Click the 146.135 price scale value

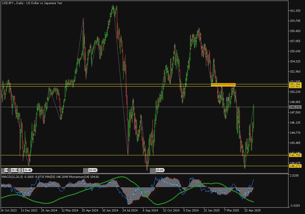click(x=295, y=123)
